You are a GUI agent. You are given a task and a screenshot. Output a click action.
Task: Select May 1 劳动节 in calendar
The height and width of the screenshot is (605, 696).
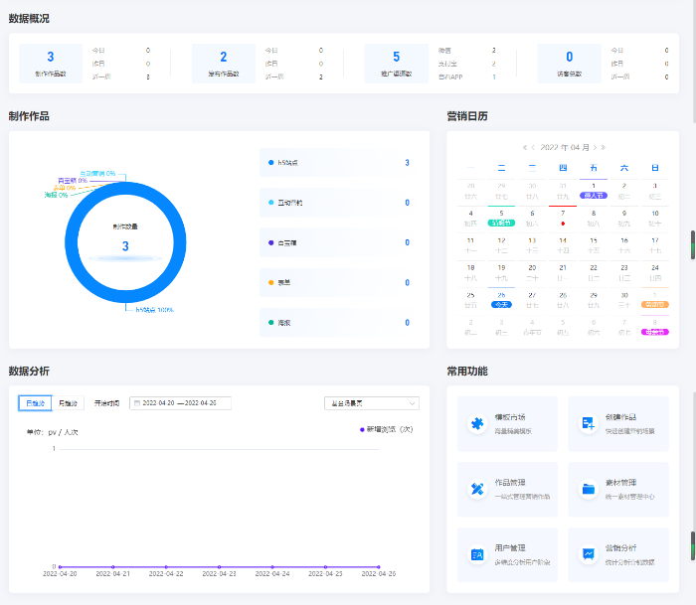coord(654,300)
